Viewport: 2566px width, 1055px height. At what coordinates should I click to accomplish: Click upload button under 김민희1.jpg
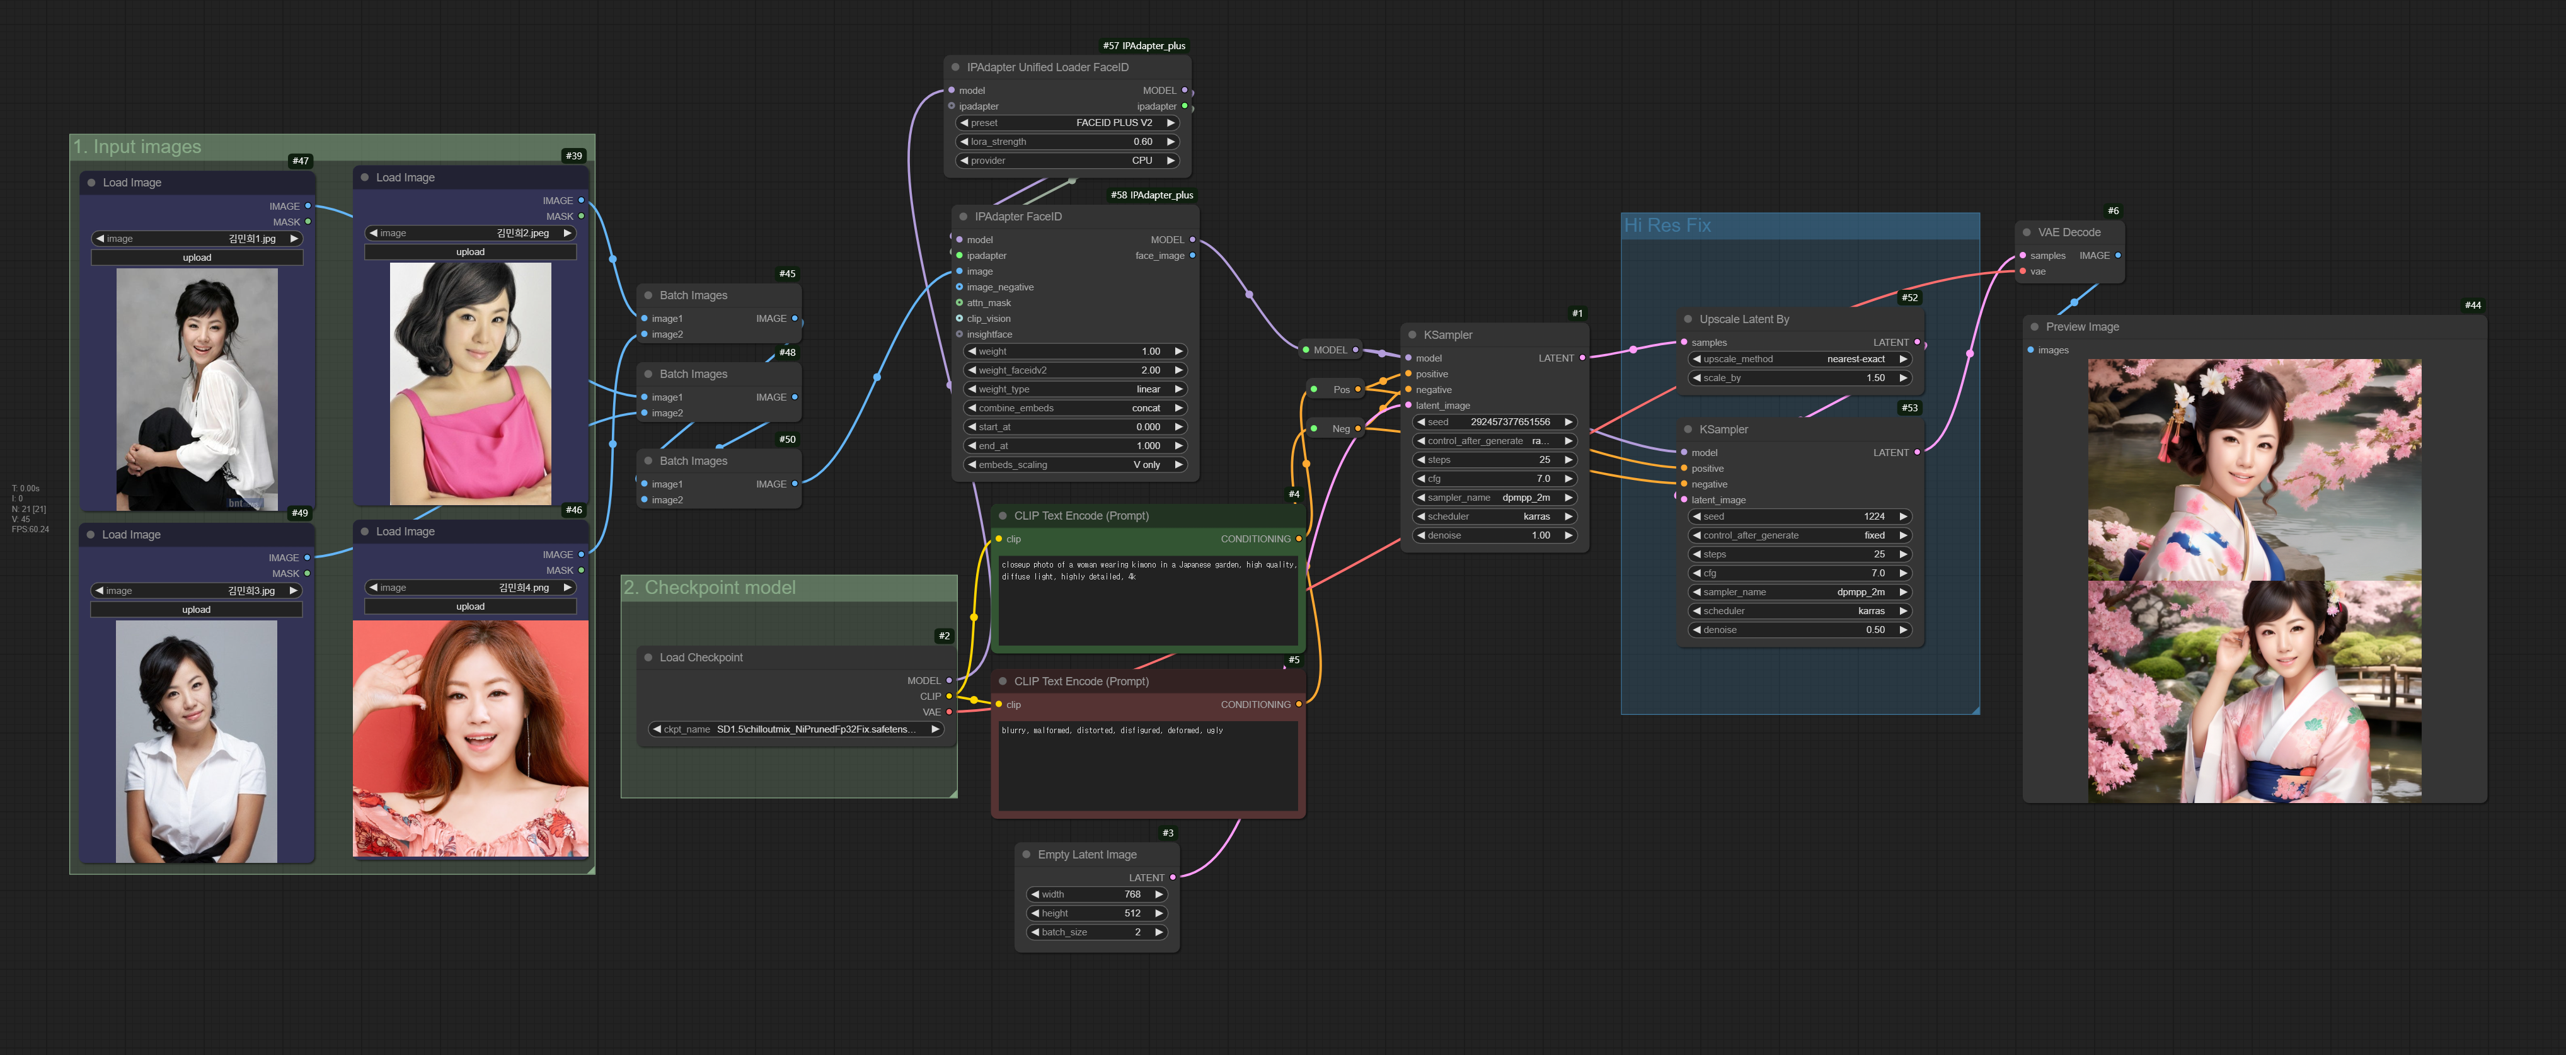[x=196, y=258]
